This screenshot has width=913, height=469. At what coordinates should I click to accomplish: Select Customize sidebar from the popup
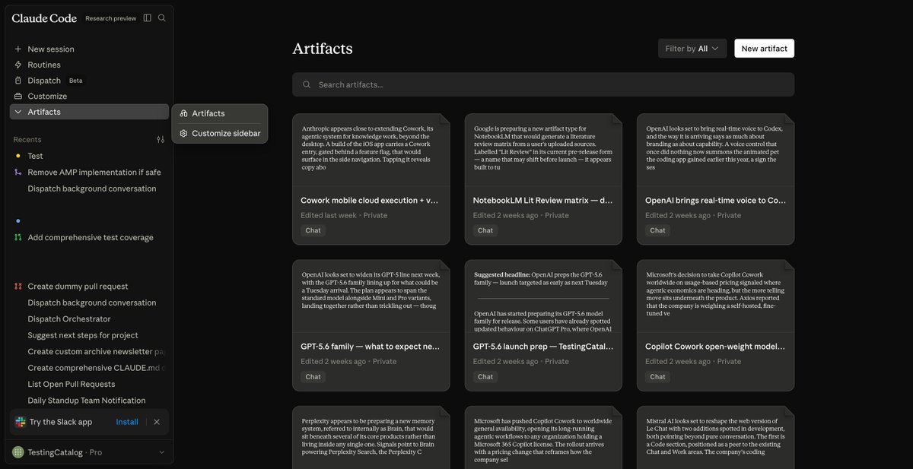point(220,133)
